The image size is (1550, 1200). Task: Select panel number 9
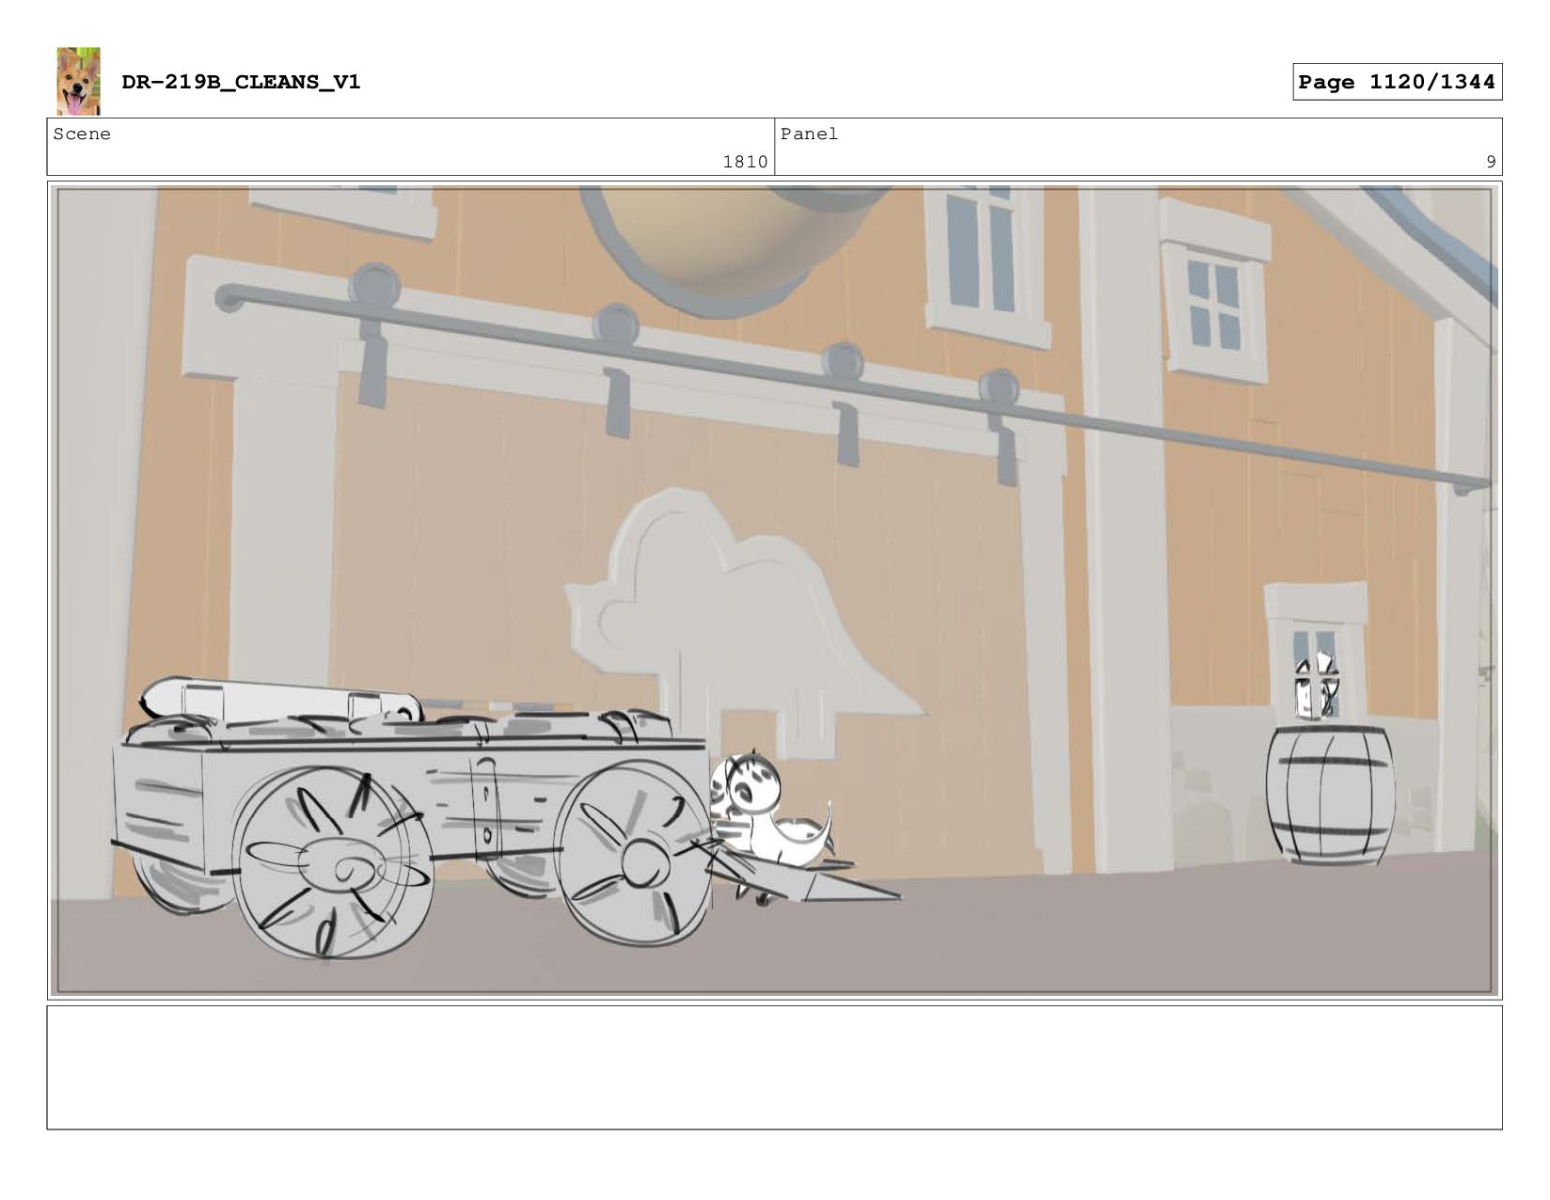point(1491,162)
